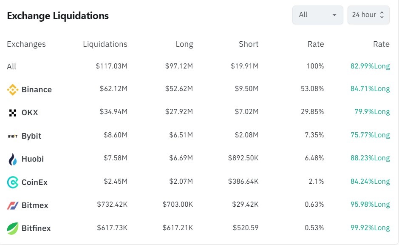Sort by the Liquidations column header
The image size is (399, 245).
pos(105,44)
